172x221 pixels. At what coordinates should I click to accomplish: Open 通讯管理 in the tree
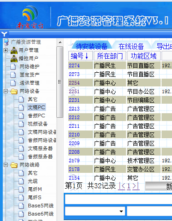click(x=30, y=83)
